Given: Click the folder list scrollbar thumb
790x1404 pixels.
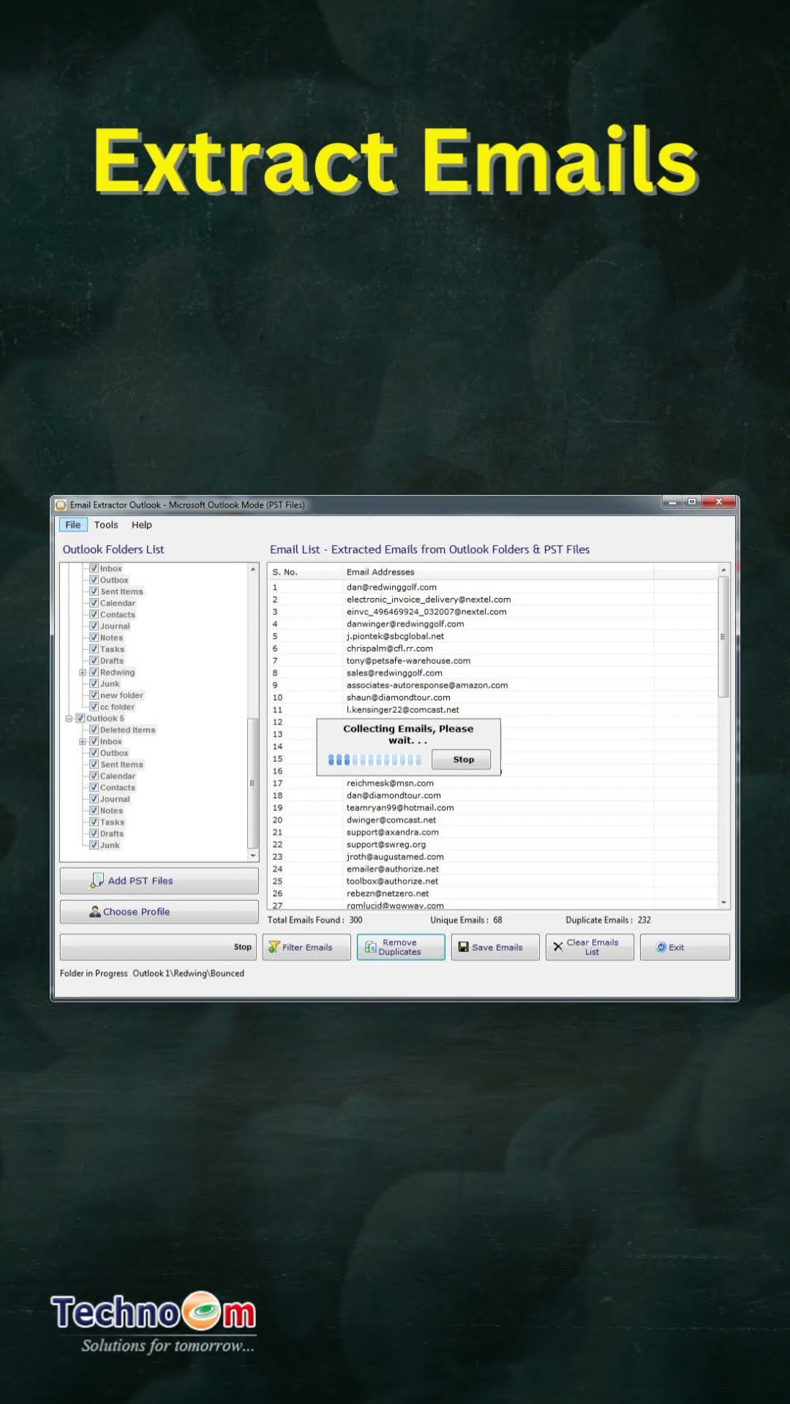Looking at the screenshot, I should pyautogui.click(x=253, y=782).
